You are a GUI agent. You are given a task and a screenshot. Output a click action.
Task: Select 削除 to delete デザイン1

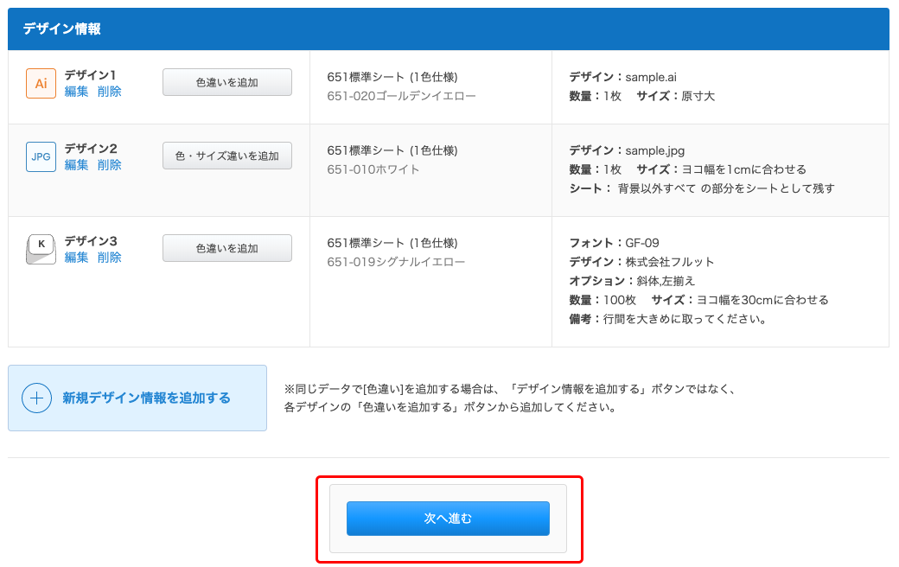pos(109,92)
